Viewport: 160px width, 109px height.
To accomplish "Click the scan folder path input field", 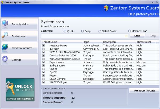I will point(83,36).
